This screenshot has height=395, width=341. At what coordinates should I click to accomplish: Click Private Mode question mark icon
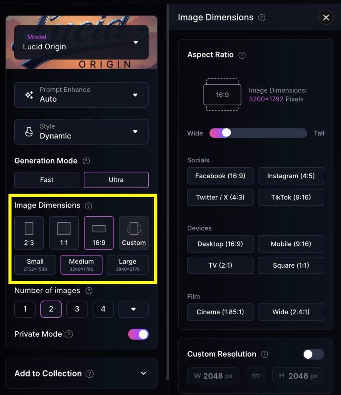click(69, 334)
